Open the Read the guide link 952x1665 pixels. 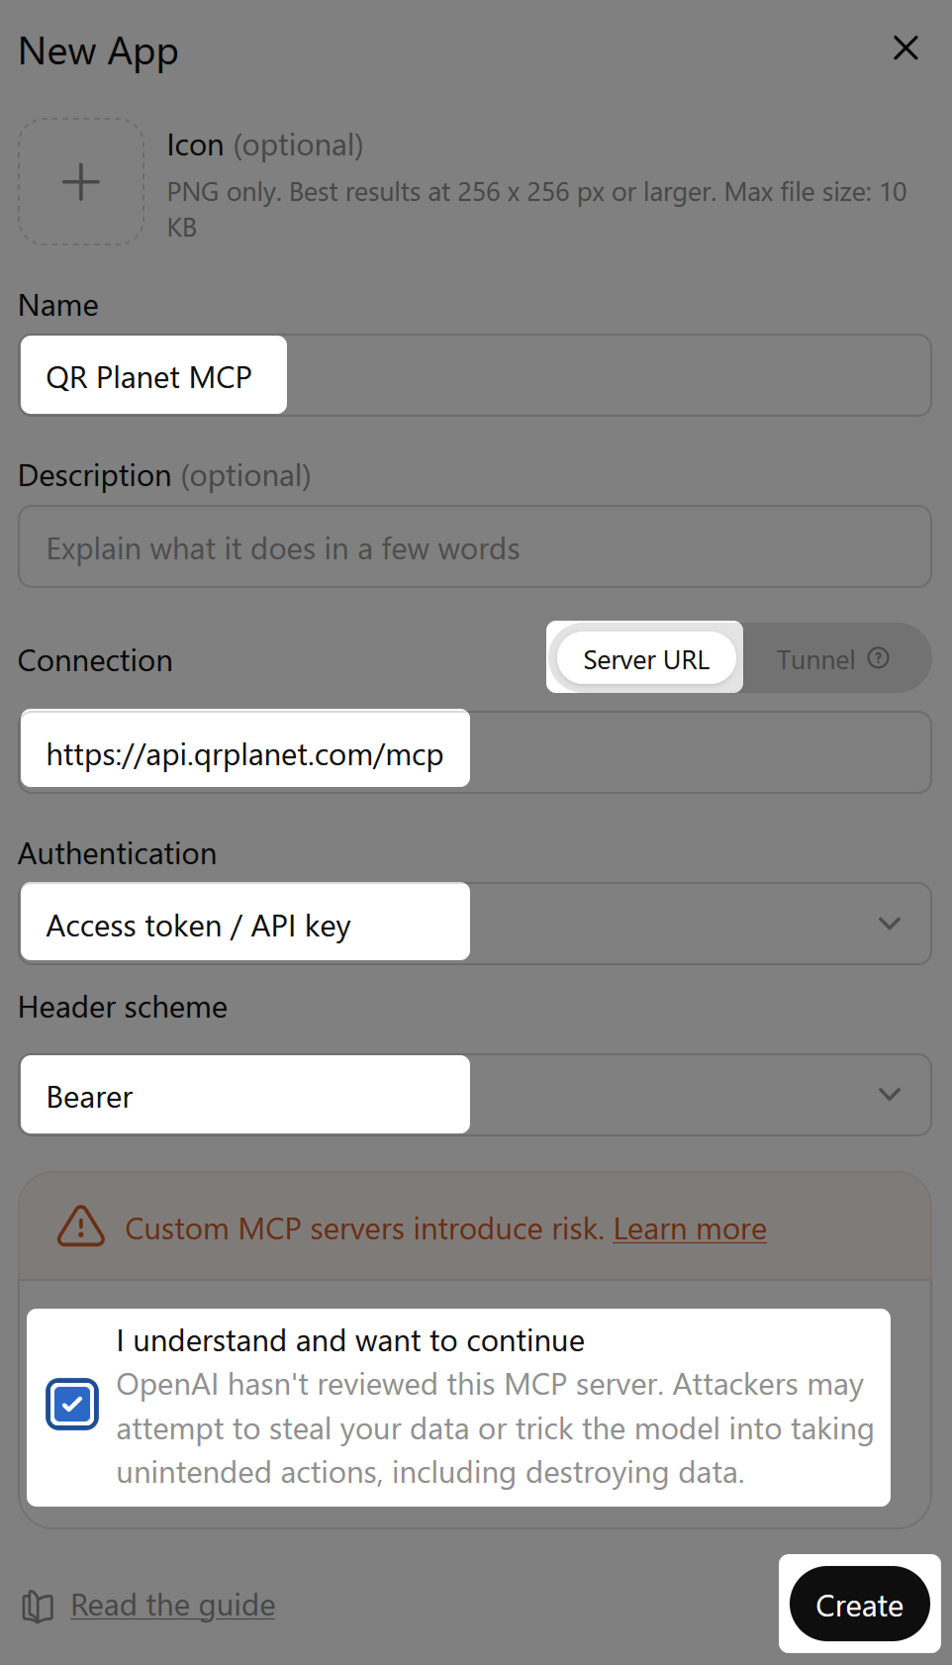pyautogui.click(x=173, y=1605)
